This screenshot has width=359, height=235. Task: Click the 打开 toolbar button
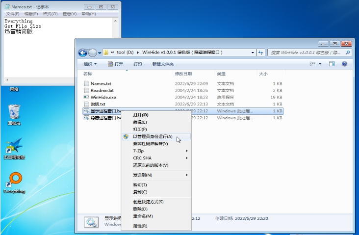(115, 64)
